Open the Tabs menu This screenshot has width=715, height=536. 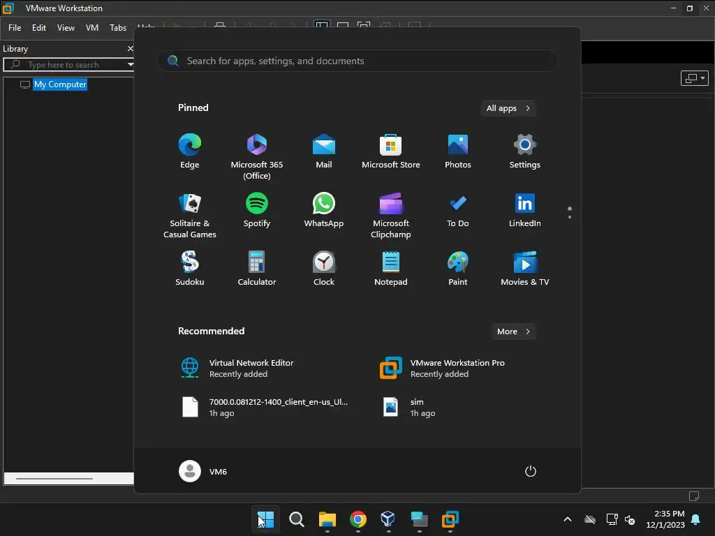pyautogui.click(x=117, y=28)
